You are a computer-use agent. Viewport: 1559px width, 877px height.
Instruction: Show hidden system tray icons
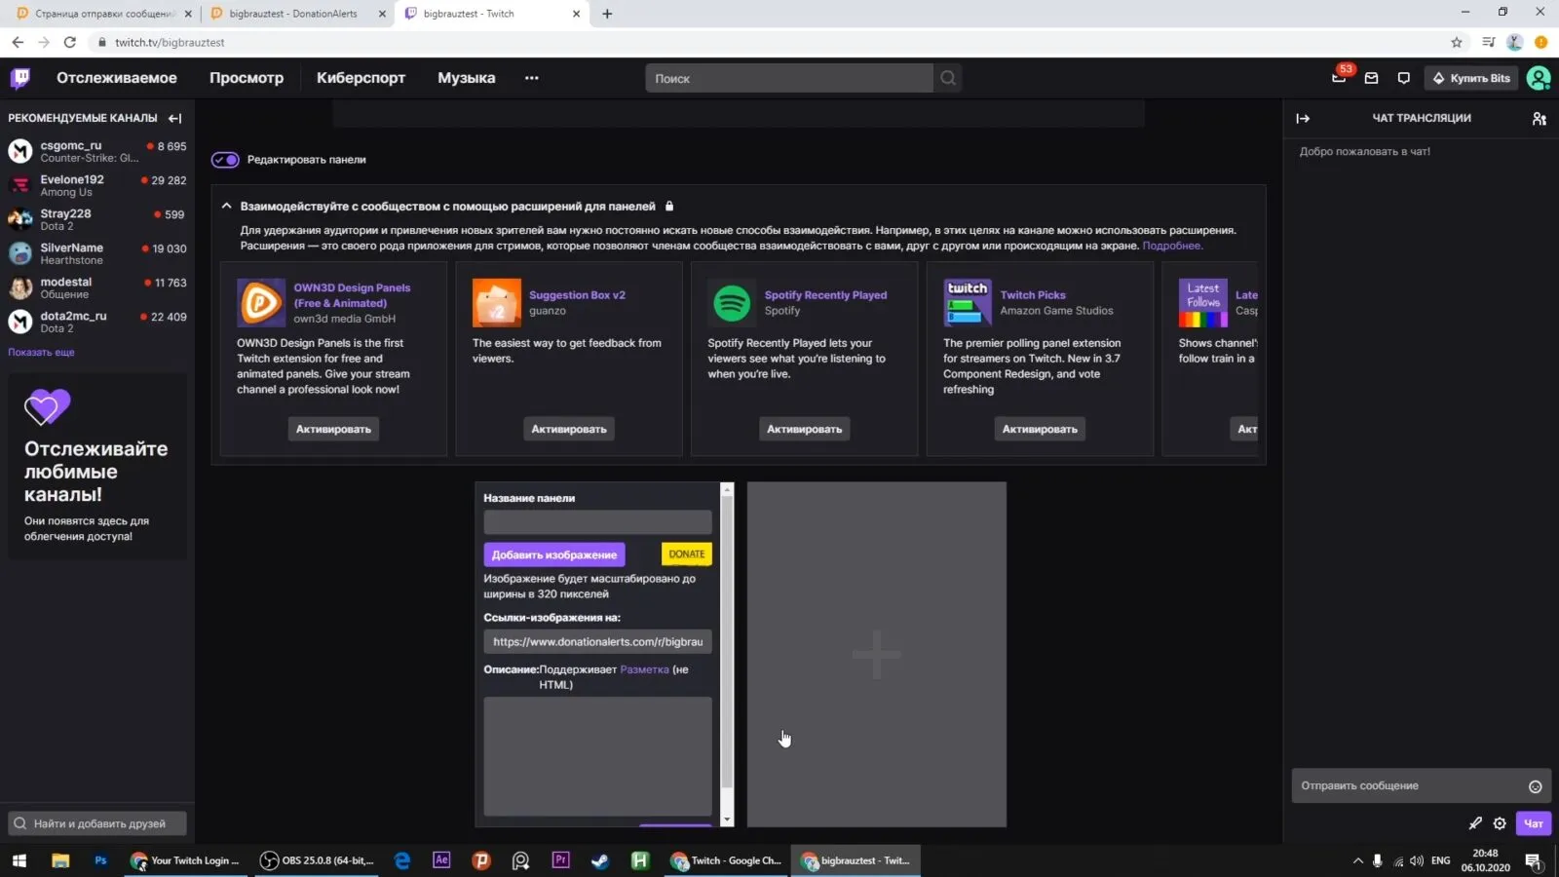[x=1357, y=860]
